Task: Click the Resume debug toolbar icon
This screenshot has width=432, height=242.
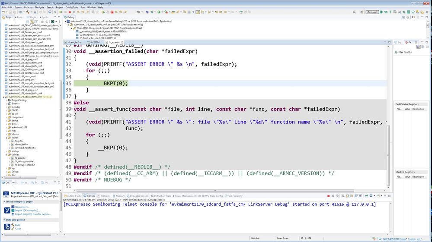Action: (61, 12)
